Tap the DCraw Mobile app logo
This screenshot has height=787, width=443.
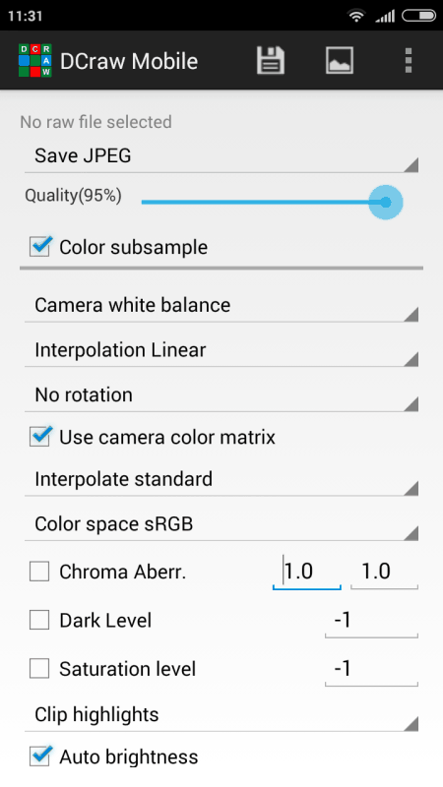coord(35,61)
